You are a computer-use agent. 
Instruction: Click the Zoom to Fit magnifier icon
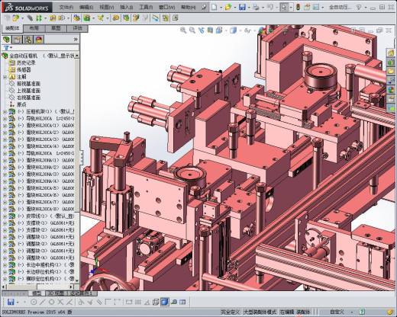click(x=183, y=30)
